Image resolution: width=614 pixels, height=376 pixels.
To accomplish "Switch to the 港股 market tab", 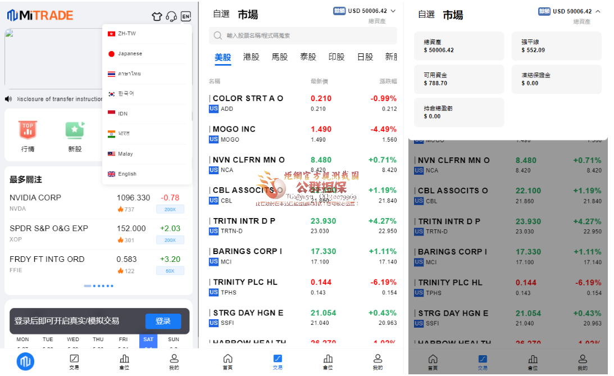I will 251,57.
